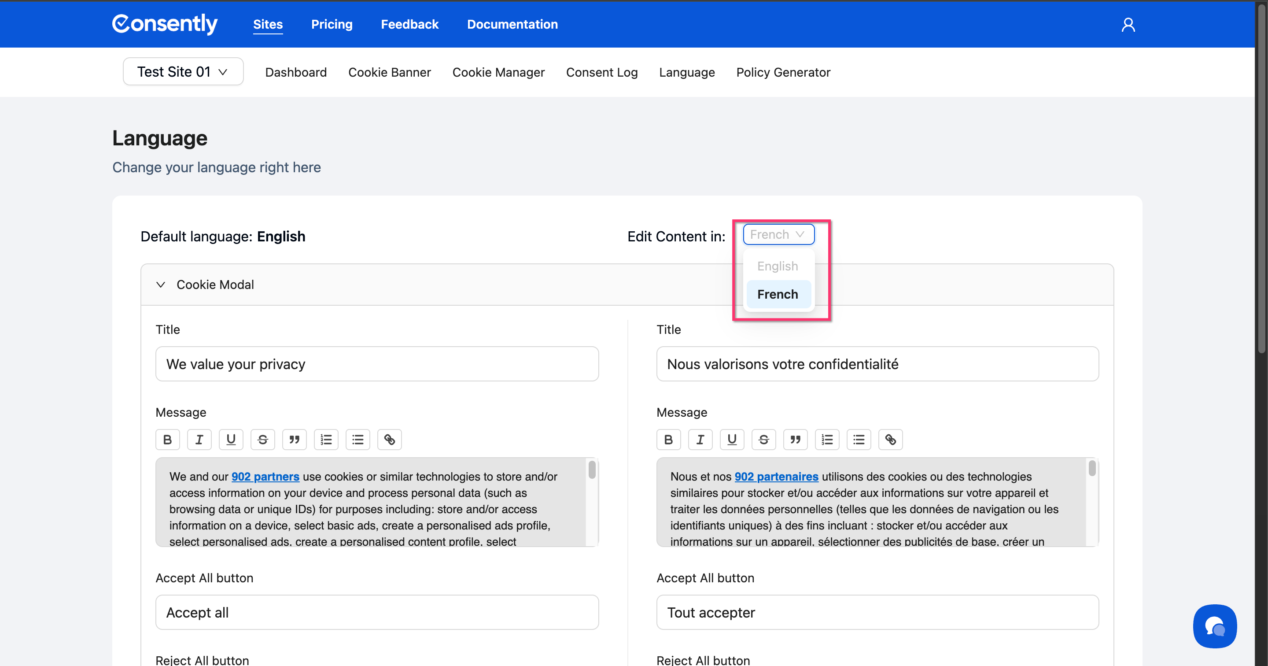Click French Title input field
Screen dimensions: 1268x666
877,364
